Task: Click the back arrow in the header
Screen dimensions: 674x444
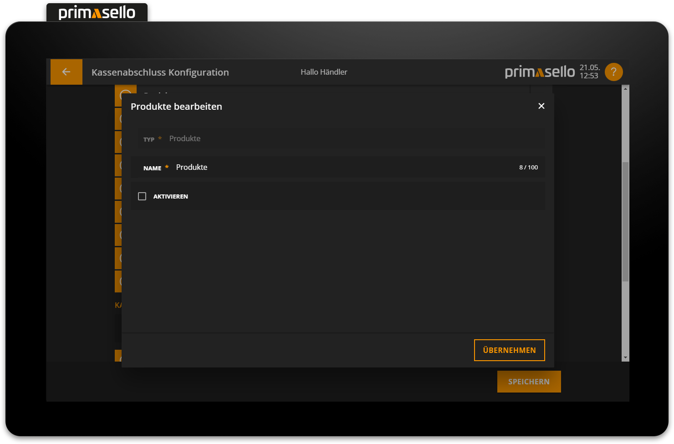Action: pos(66,71)
